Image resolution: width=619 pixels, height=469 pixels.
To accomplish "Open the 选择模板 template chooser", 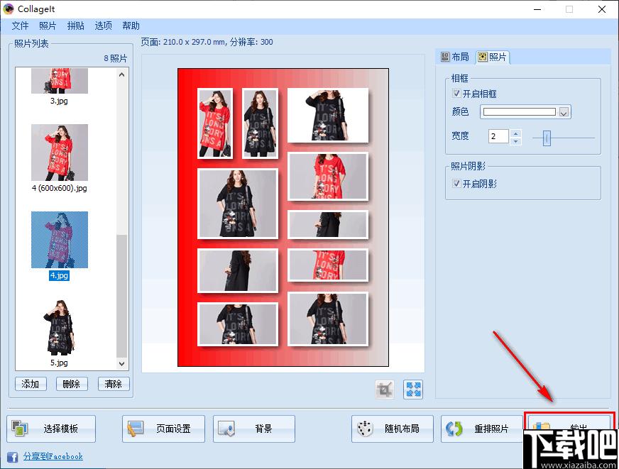I will 51,429.
